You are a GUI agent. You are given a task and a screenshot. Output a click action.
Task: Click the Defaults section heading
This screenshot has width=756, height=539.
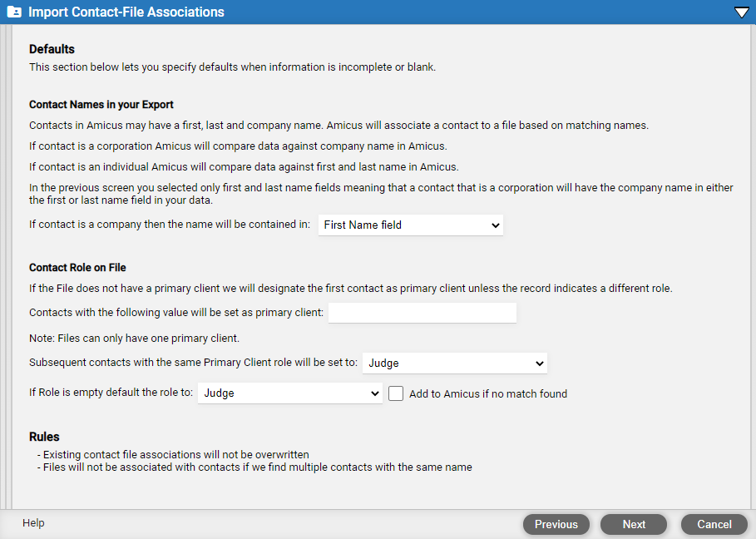[x=52, y=49]
